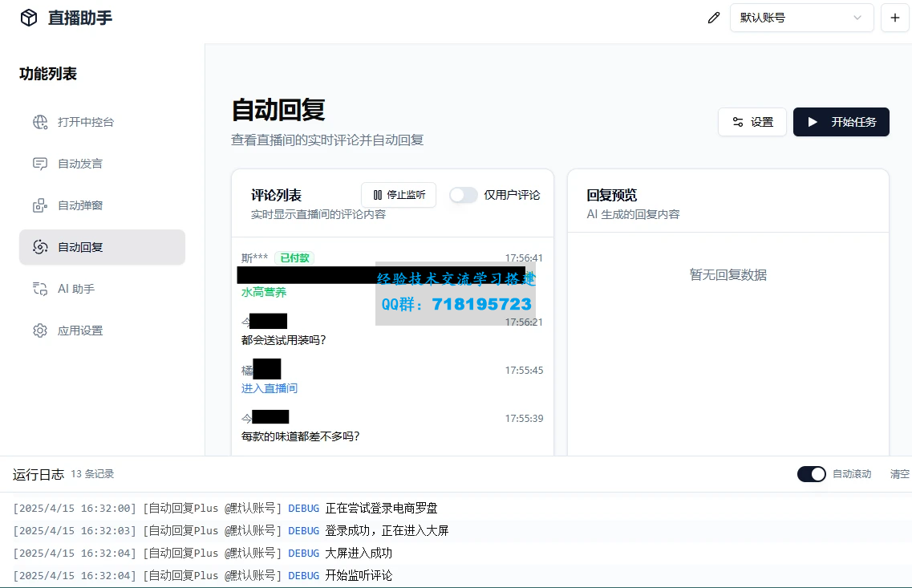The width and height of the screenshot is (912, 588).
Task: Click the sliders icon in 设置 button
Action: [x=737, y=122]
